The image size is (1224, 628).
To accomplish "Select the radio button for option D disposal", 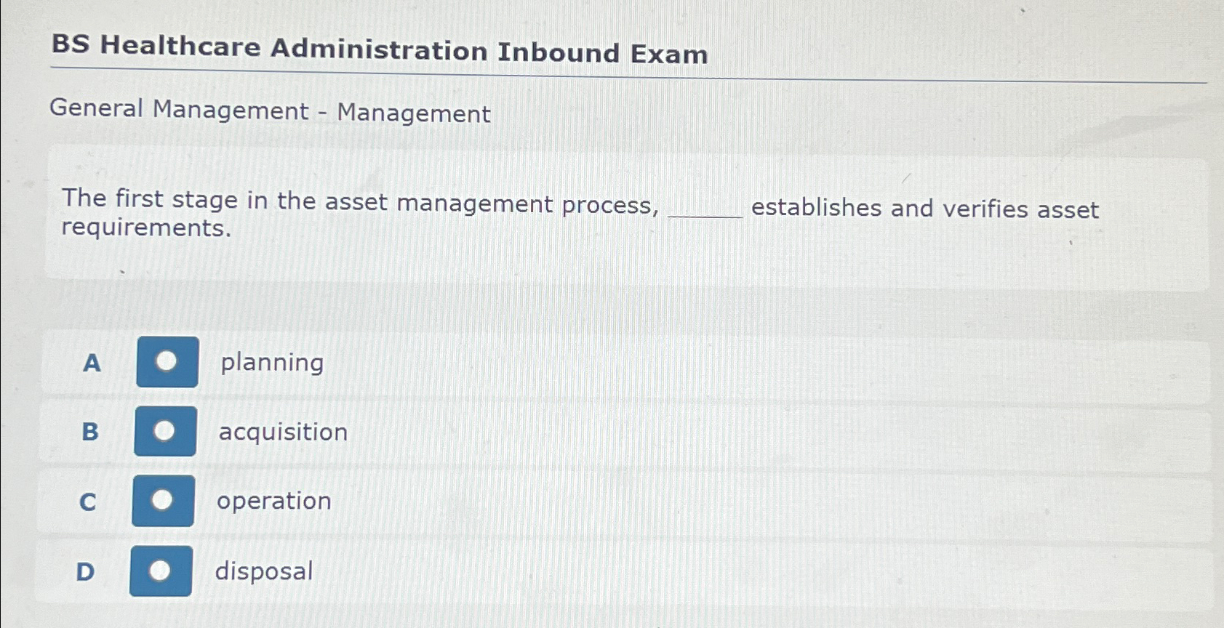I will (160, 569).
